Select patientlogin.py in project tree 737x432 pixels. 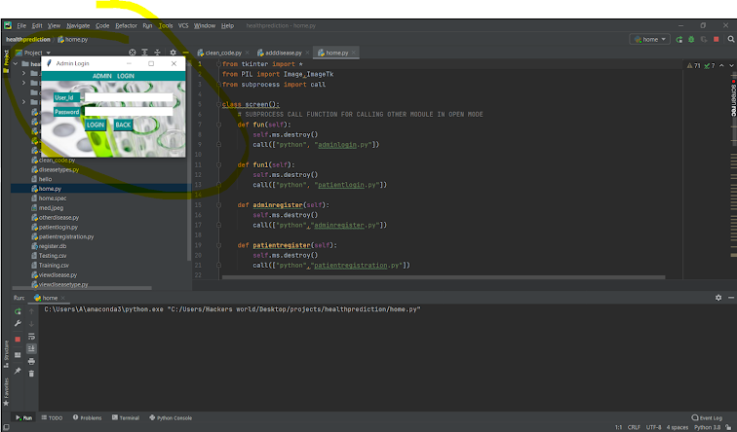pos(58,227)
